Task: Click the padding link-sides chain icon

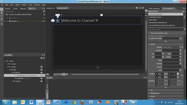Action: point(182,83)
